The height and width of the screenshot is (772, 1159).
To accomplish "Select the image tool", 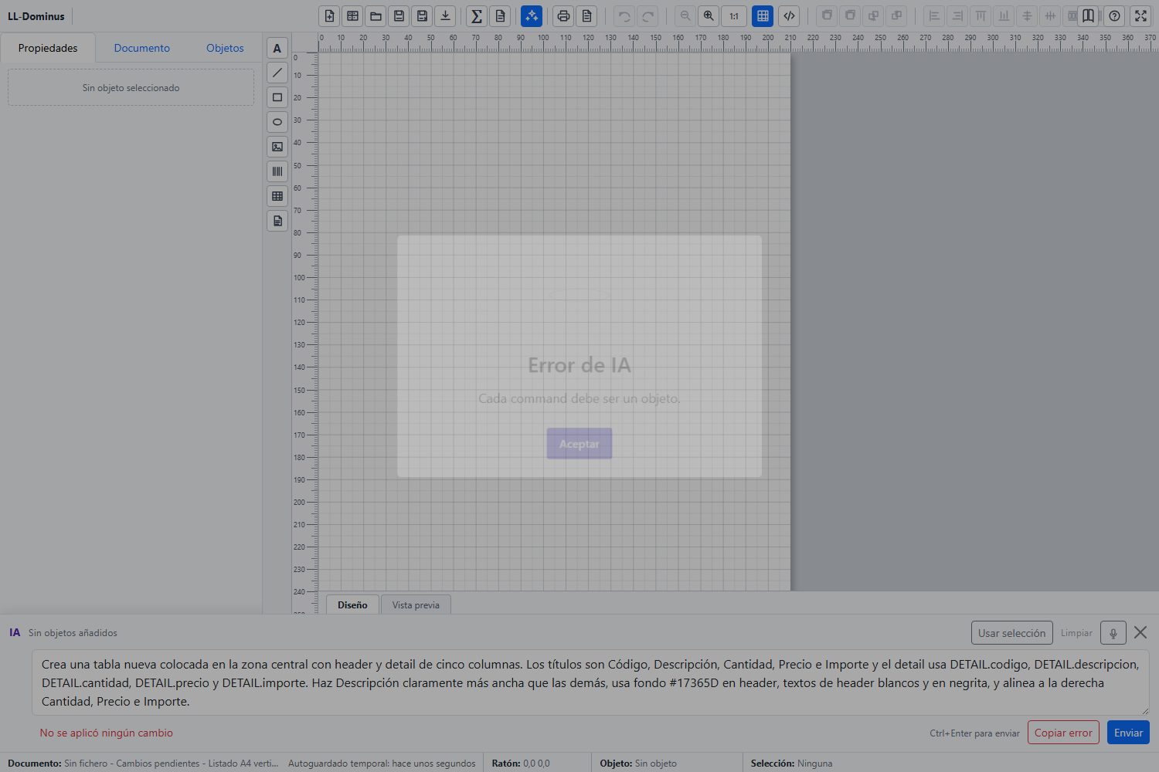I will [277, 147].
